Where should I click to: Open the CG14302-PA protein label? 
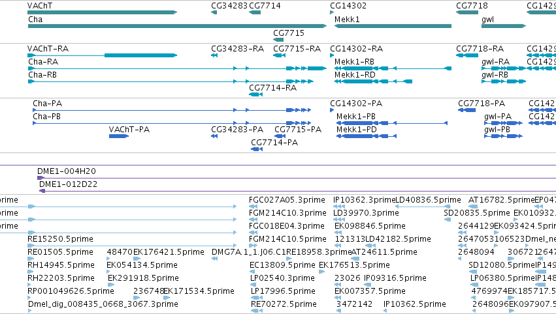click(356, 103)
